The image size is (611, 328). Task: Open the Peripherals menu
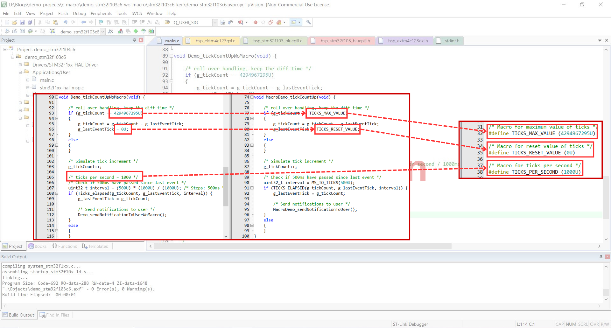[x=101, y=13]
